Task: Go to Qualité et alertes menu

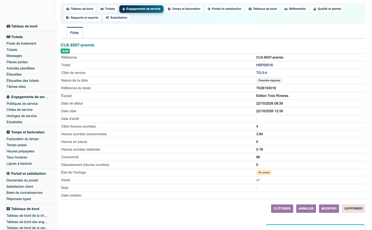Action: tap(327, 9)
